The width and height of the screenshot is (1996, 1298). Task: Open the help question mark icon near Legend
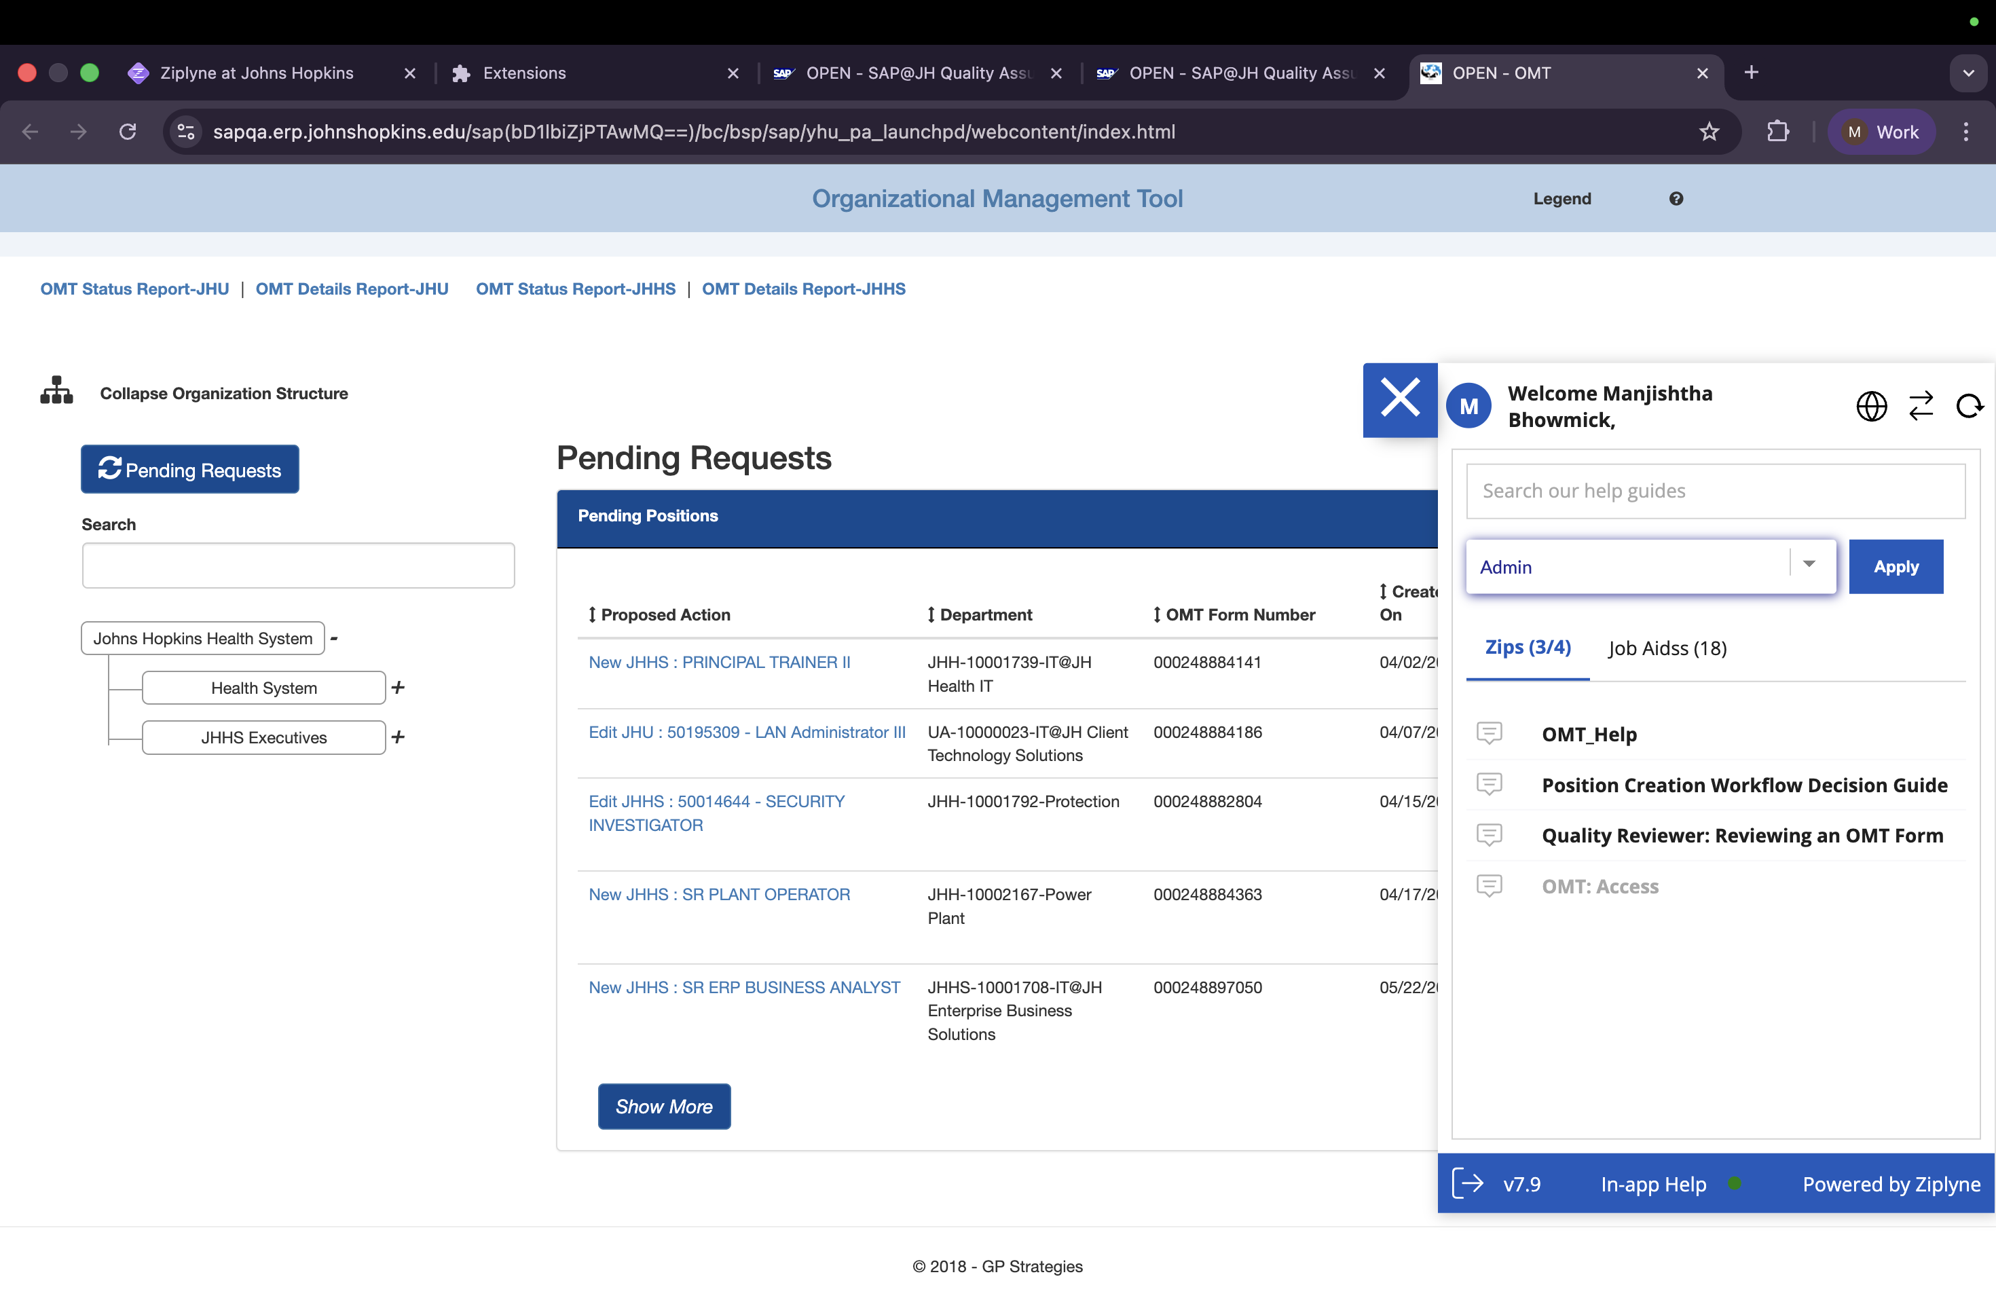click(x=1676, y=199)
